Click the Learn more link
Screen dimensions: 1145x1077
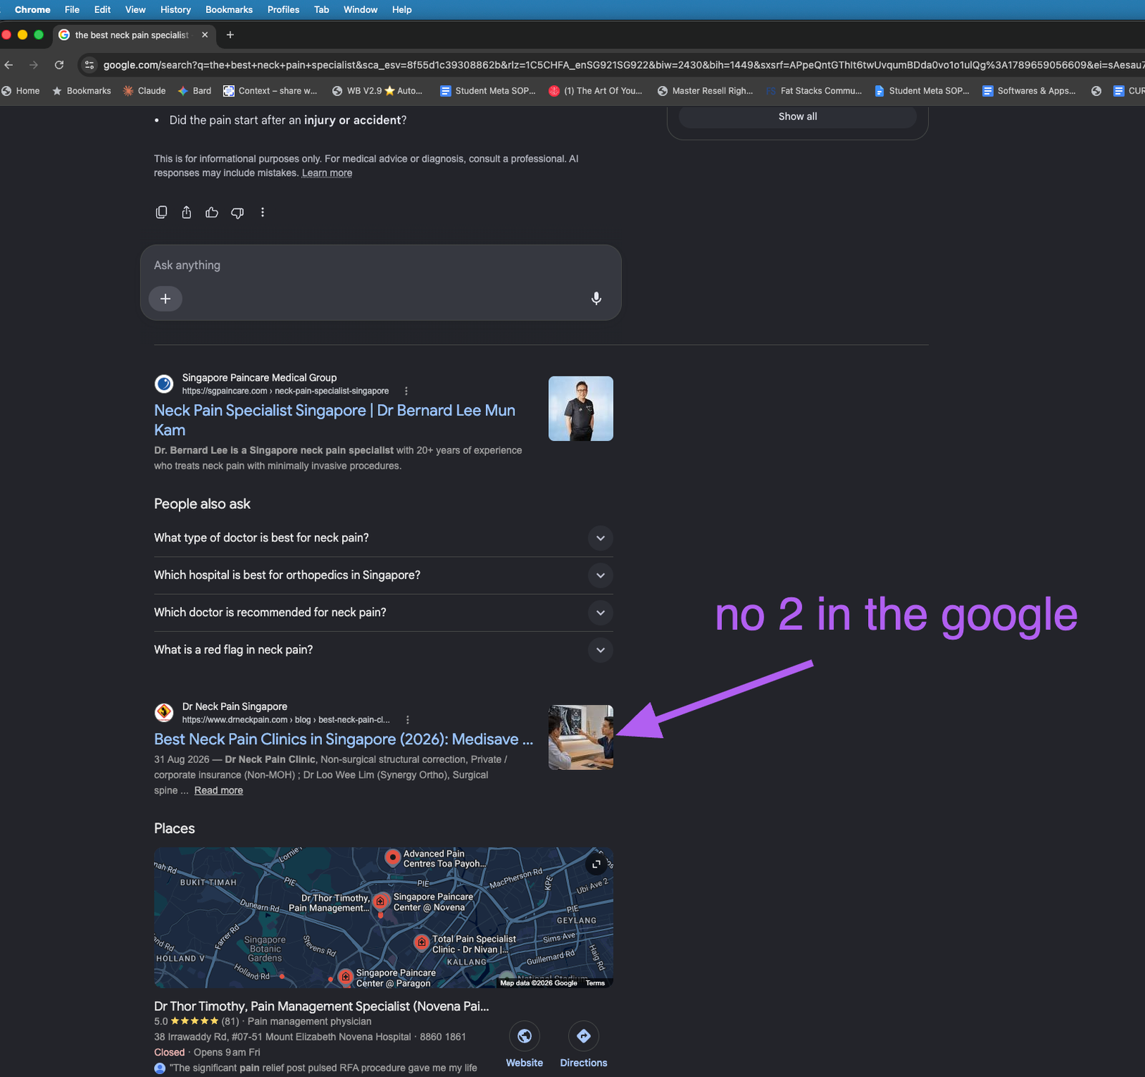327,173
